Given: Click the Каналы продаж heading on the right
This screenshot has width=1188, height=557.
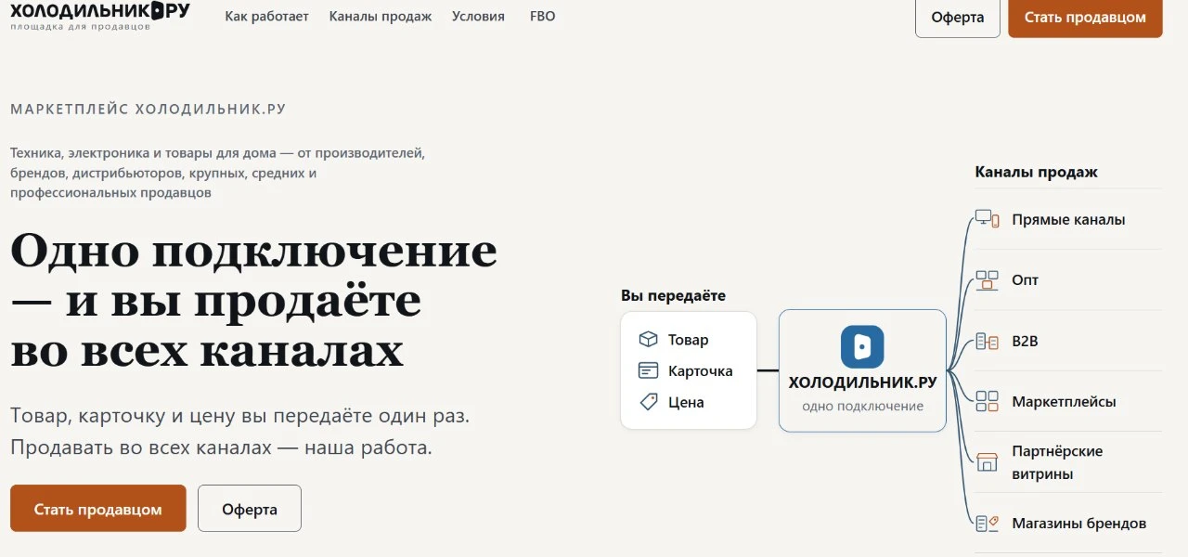Looking at the screenshot, I should (1036, 172).
